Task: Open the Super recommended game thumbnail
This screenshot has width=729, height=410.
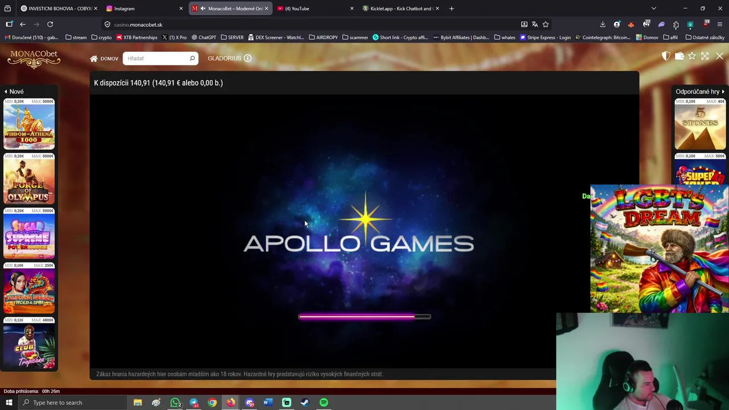Action: (700, 169)
